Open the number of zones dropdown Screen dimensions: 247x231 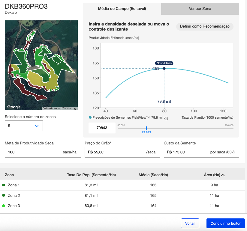pyautogui.click(x=24, y=126)
